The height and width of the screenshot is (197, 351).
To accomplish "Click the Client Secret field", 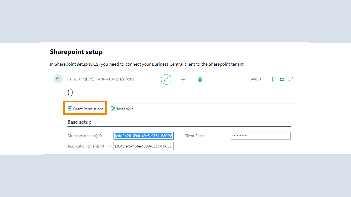I will point(261,136).
